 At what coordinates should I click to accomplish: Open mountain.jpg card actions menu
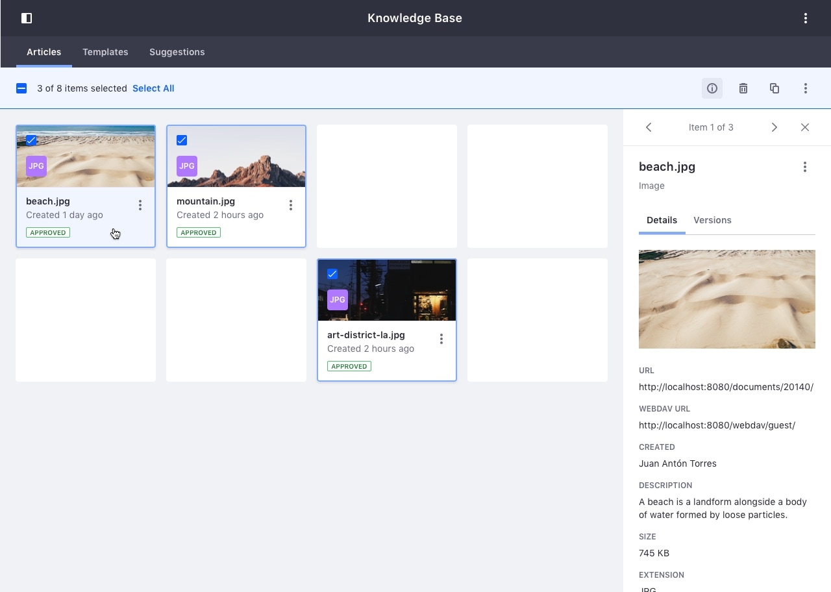290,205
